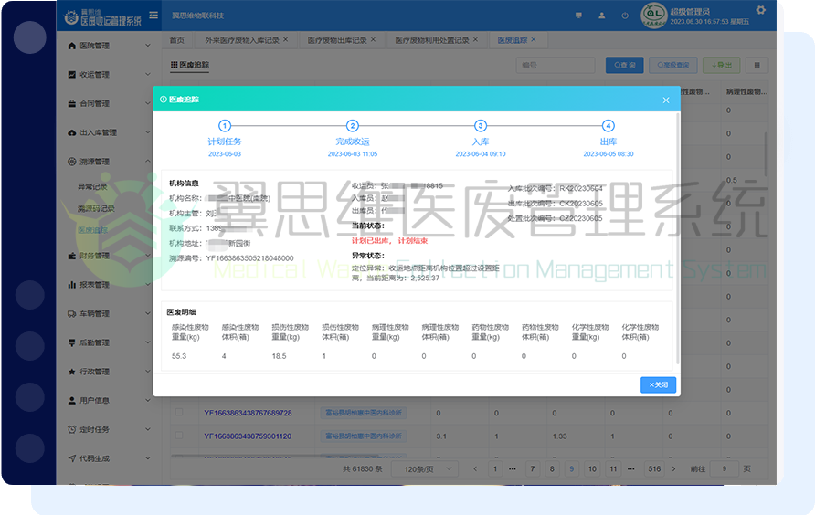
Task: Open the settings gear icon
Action: (760, 9)
